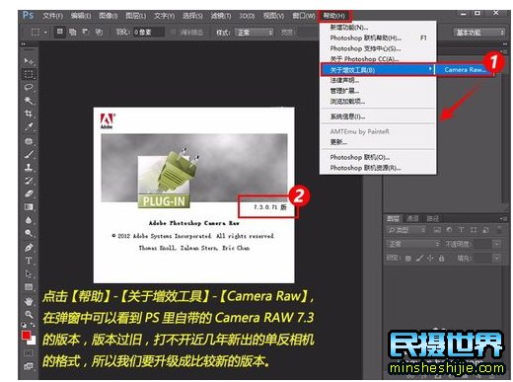Select the Magic Wand tool
This screenshot has height=382, width=513.
point(29,101)
